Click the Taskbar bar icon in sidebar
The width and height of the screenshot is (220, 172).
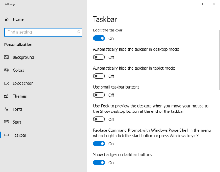7,135
